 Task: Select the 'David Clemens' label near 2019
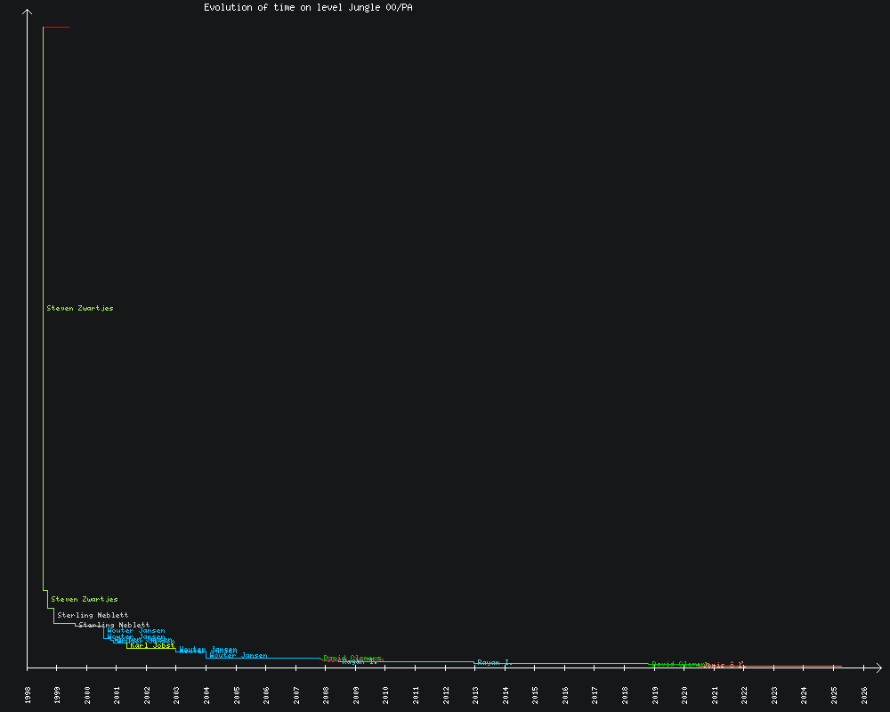676,664
